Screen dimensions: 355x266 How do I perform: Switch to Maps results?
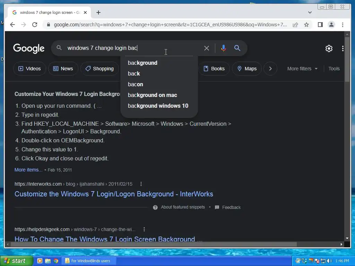point(247,69)
